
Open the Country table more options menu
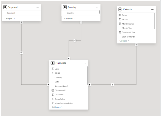97,7
